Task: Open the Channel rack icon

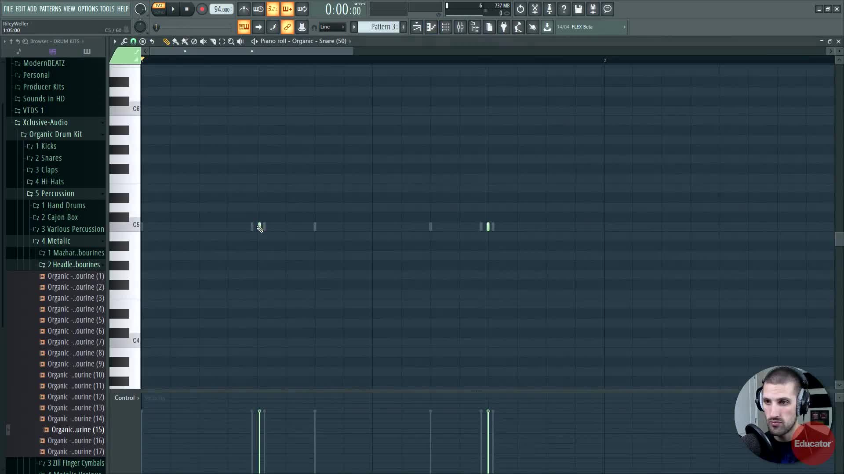Action: 446,27
